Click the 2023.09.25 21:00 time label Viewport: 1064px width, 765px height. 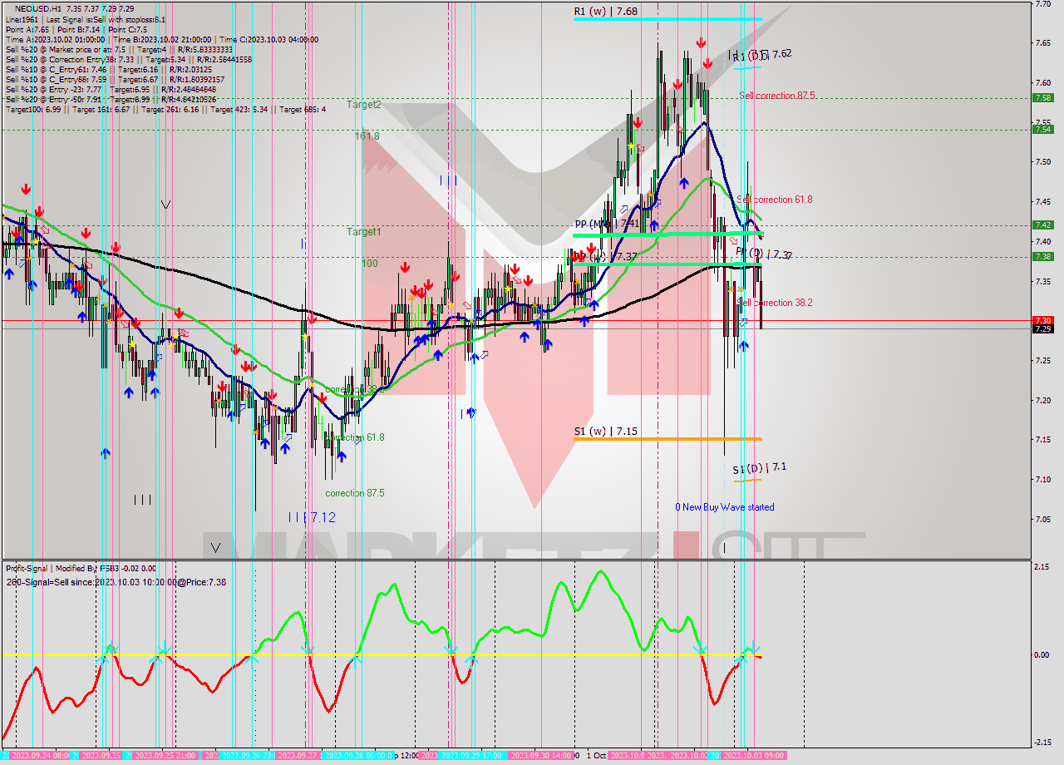coord(165,755)
